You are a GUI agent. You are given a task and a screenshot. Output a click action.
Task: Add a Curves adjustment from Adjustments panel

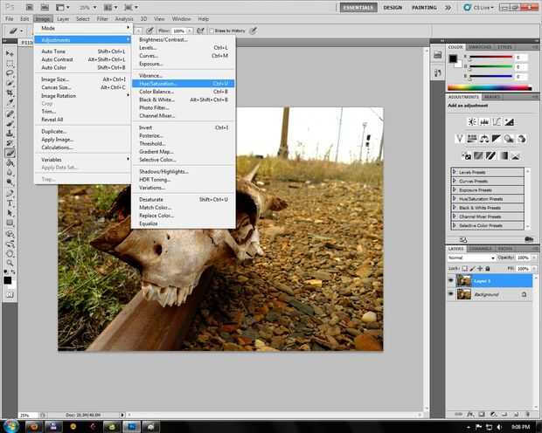coord(497,122)
